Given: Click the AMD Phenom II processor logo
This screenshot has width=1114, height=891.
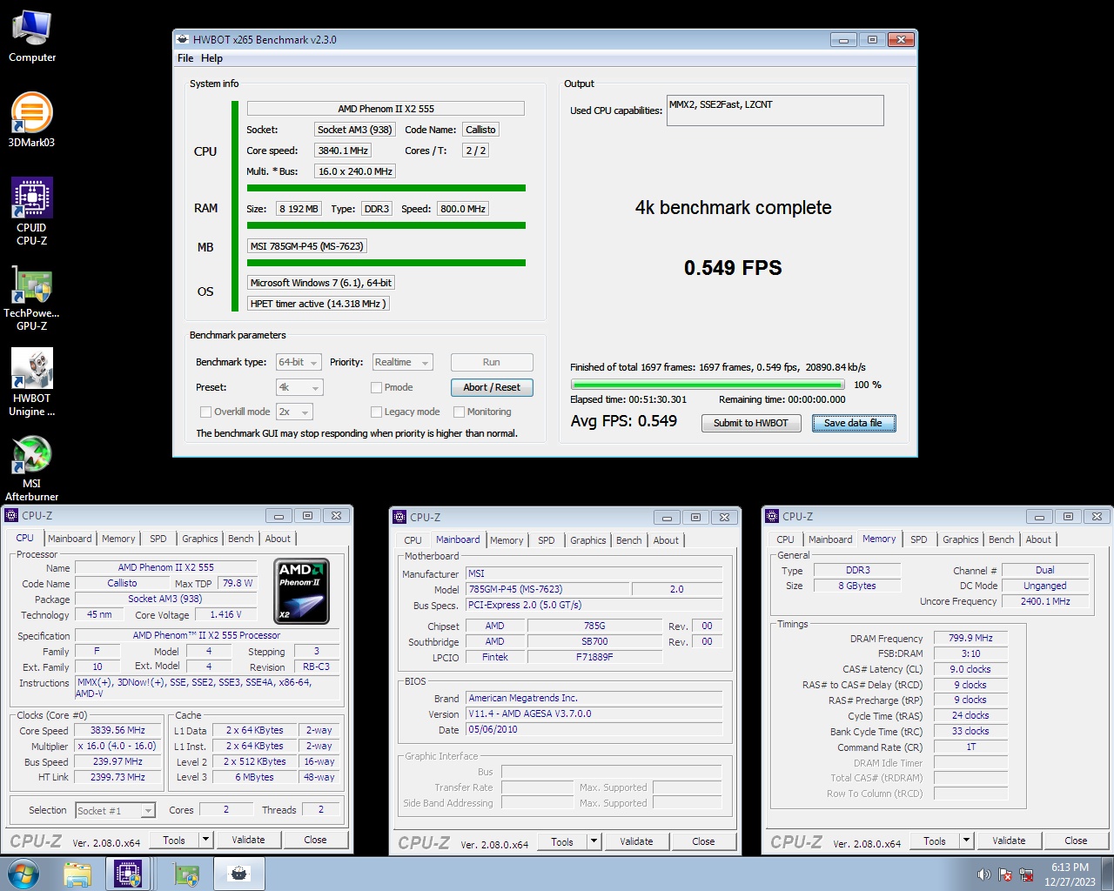Looking at the screenshot, I should (x=301, y=592).
